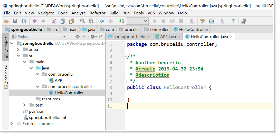
Task: Click the Project Structure icon
Action: click(212, 21)
